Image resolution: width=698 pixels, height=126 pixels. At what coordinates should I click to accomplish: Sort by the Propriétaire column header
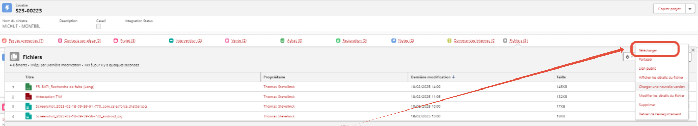tap(274, 77)
